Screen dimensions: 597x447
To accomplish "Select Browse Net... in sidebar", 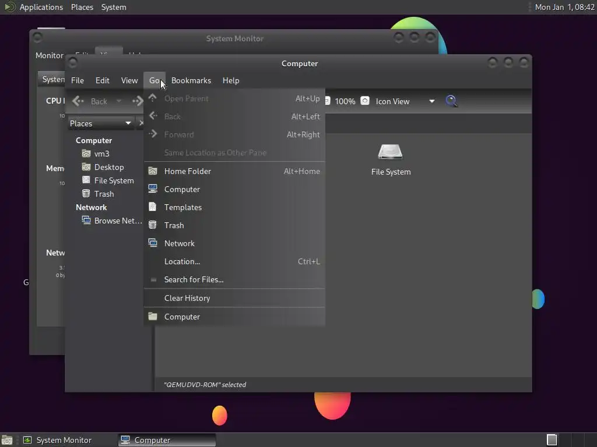I will (118, 221).
